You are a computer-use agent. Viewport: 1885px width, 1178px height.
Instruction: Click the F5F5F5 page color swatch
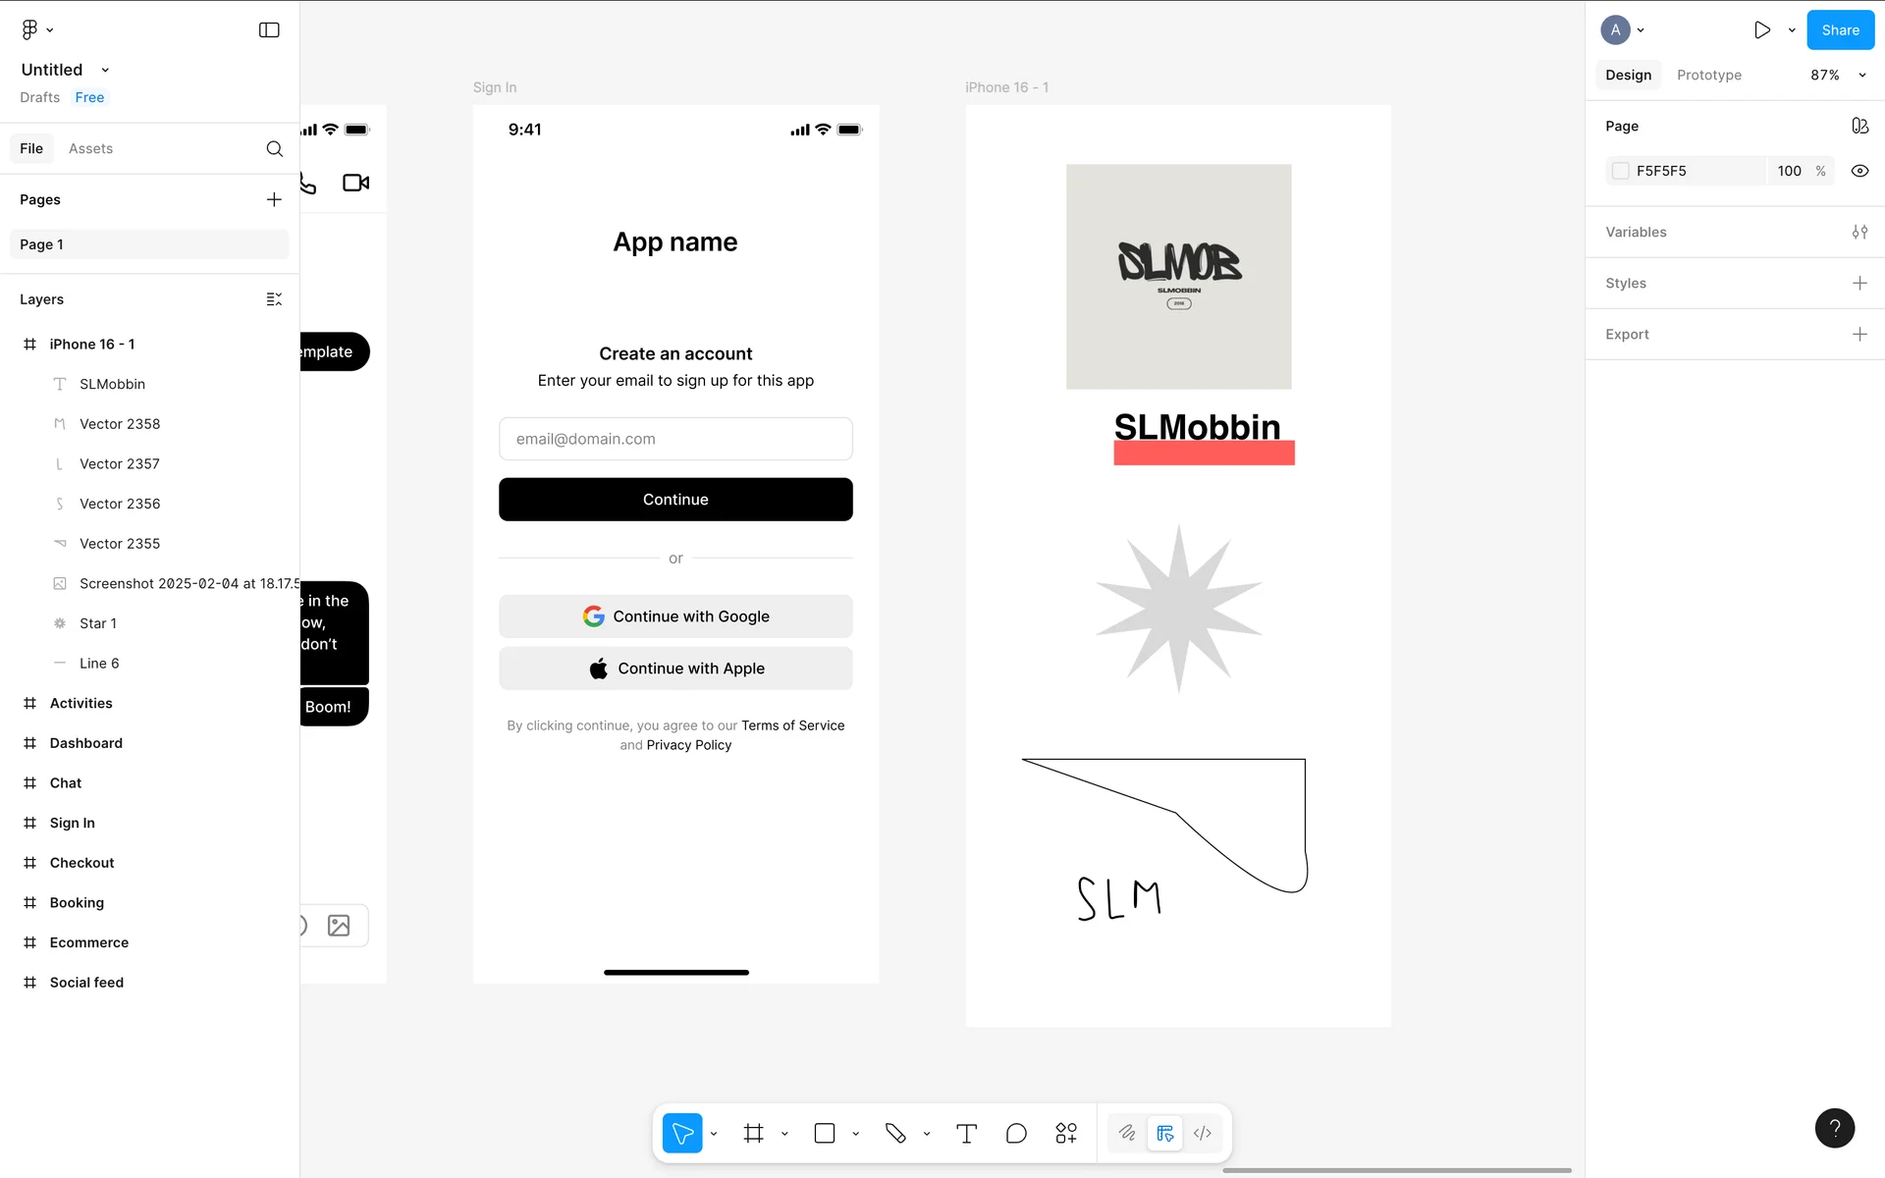(x=1621, y=171)
